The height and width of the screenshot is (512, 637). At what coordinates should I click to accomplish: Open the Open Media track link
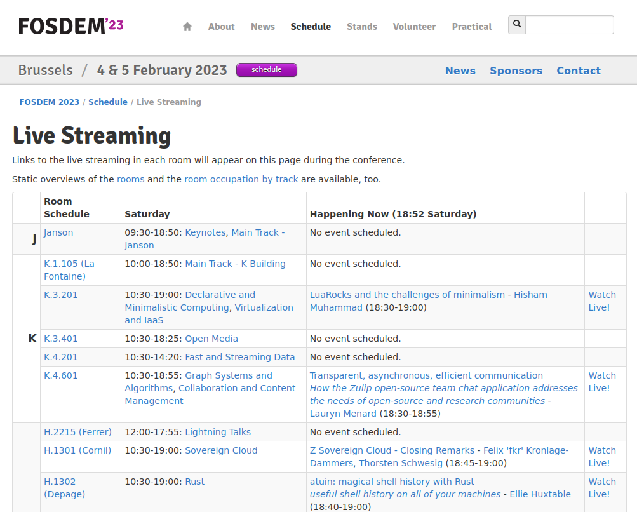[x=211, y=339]
